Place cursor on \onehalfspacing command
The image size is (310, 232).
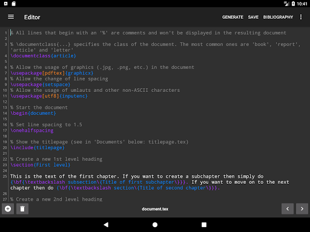32,130
